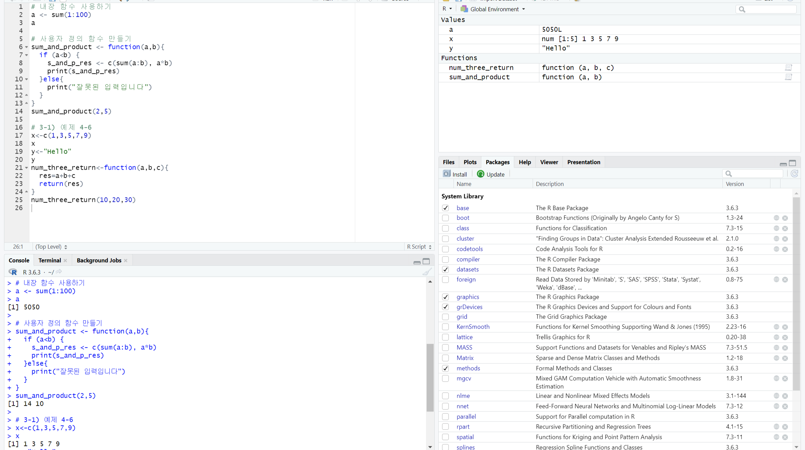Screen dimensions: 805x450
Task: Search in the packages search field
Action: 753,174
